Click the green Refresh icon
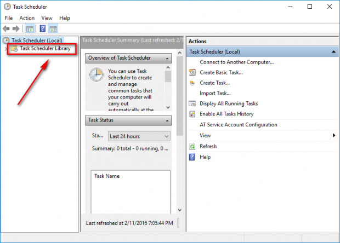Viewport: 340px width, 243px height. point(192,147)
